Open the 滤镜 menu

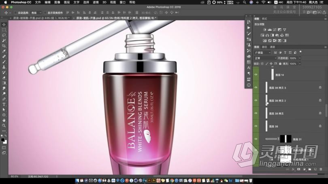click(x=96, y=2)
